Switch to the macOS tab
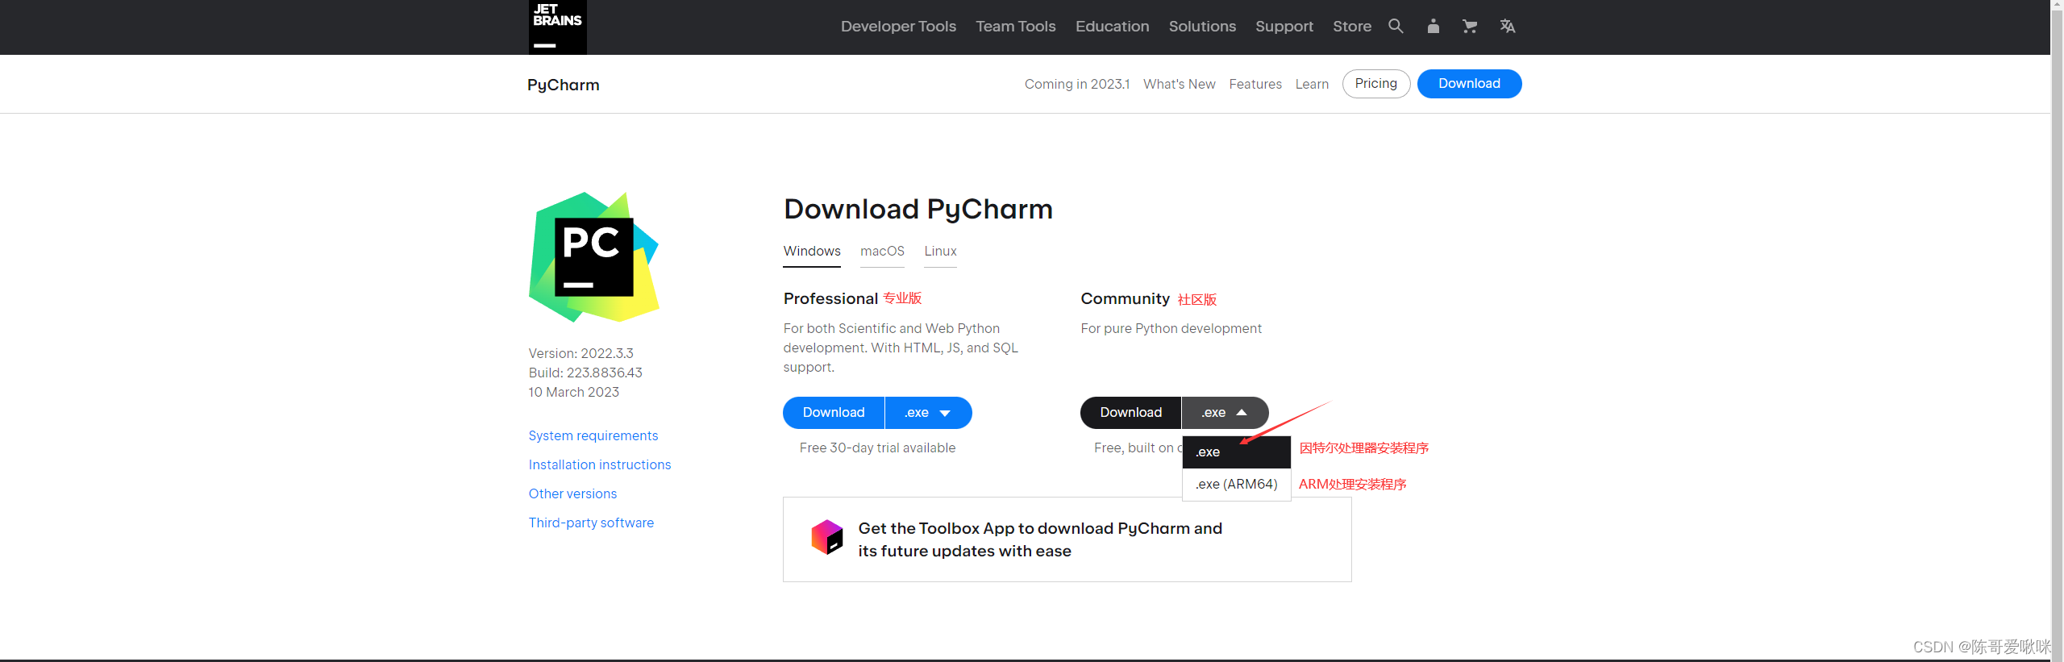This screenshot has height=662, width=2064. (882, 252)
